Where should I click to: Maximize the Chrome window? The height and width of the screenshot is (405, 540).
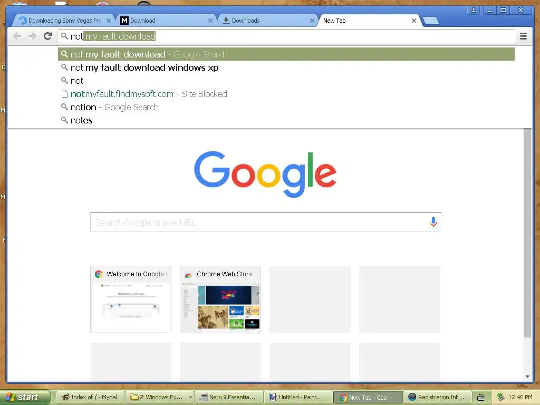pos(503,10)
